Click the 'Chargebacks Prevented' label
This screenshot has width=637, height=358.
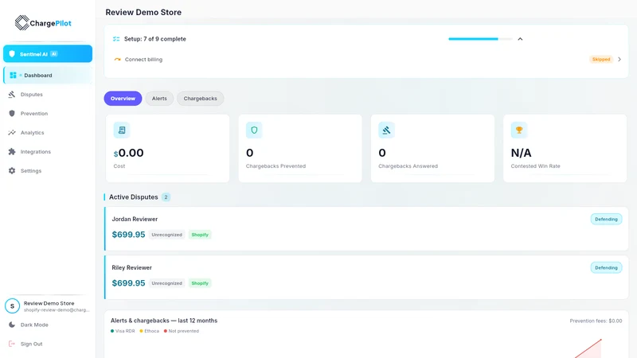tap(276, 166)
